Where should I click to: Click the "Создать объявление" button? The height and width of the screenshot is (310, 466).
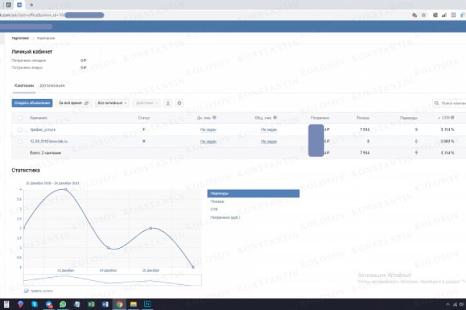pyautogui.click(x=32, y=103)
